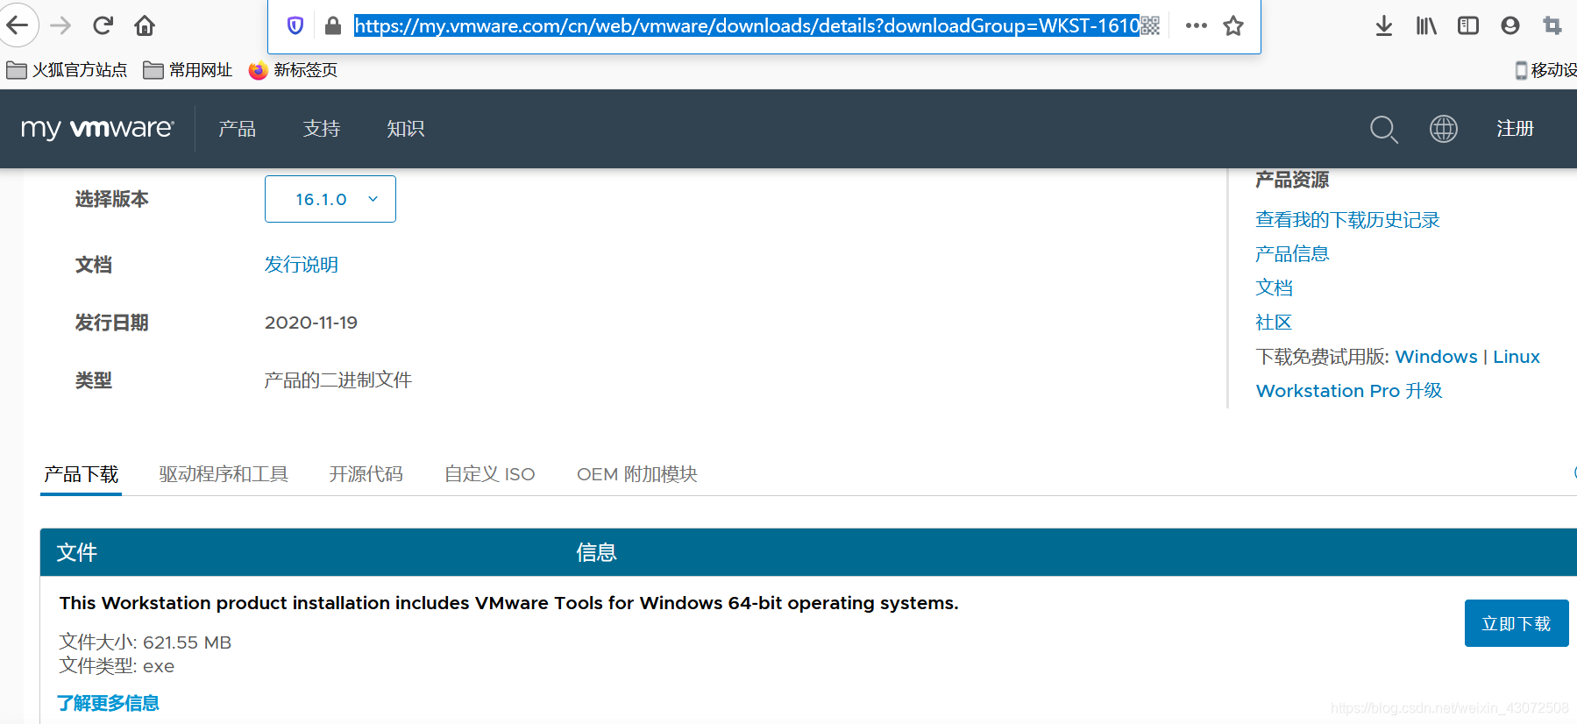The width and height of the screenshot is (1577, 724).
Task: Reload the current page
Action: point(103,25)
